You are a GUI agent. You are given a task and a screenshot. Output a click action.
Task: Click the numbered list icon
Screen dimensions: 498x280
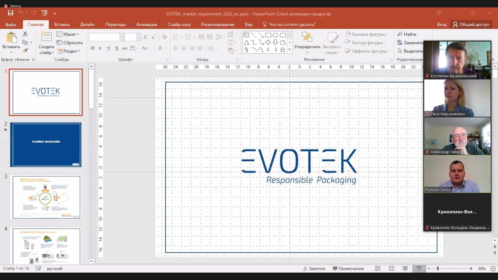coord(188,37)
